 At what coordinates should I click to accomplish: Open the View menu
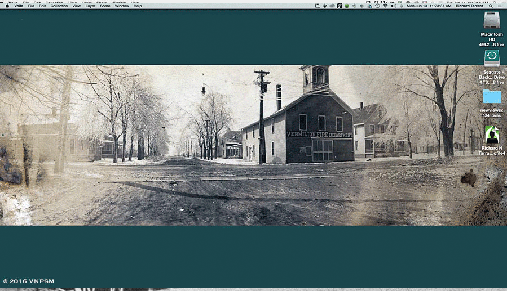(76, 6)
